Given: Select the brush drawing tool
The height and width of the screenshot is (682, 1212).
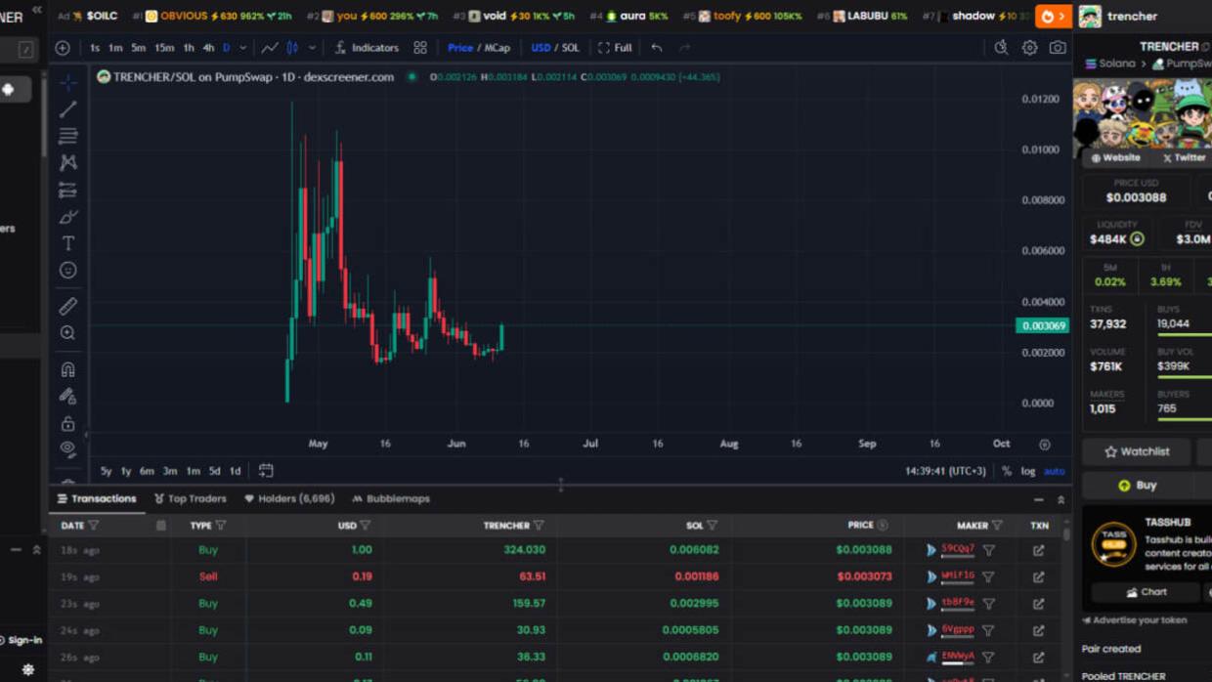Looking at the screenshot, I should click(67, 217).
